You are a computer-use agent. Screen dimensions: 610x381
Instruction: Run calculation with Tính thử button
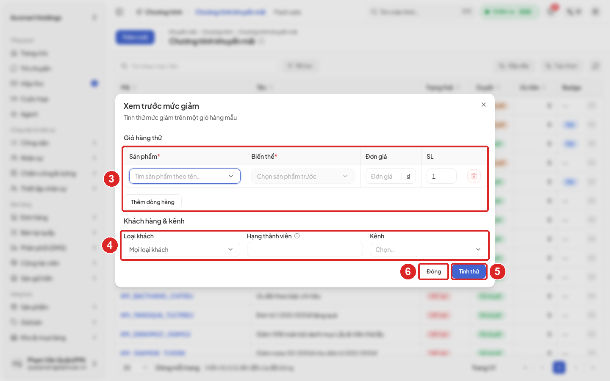(x=469, y=271)
